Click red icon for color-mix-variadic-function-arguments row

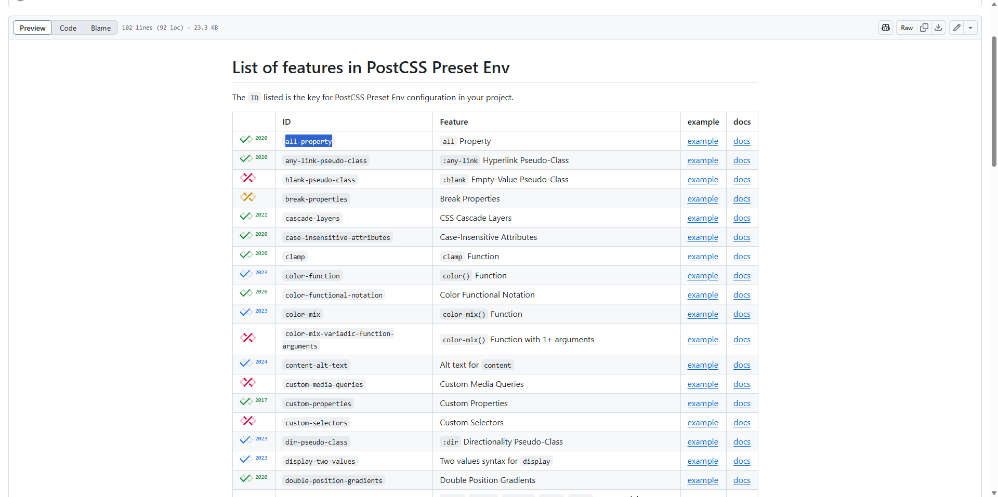point(248,338)
